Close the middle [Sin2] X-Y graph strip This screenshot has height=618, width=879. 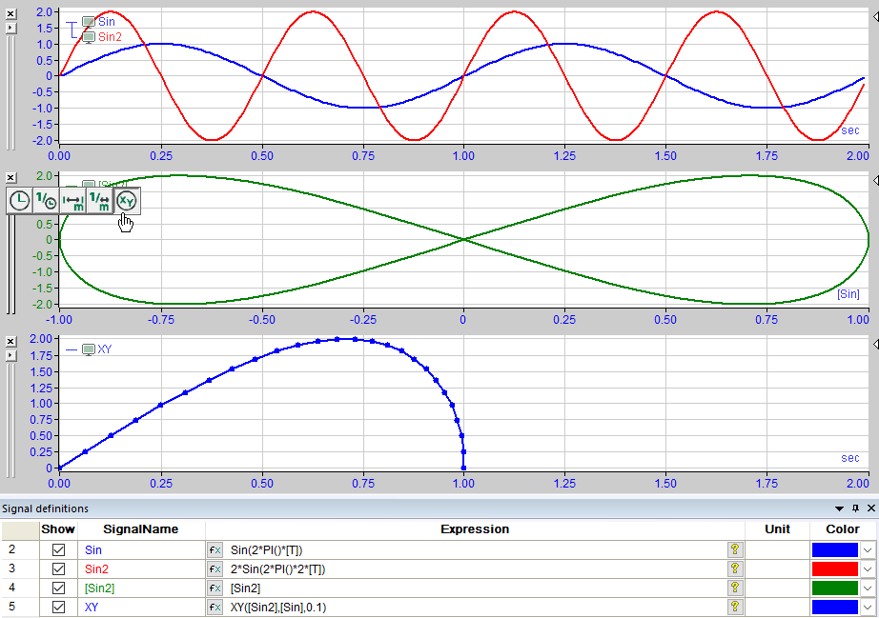point(10,177)
